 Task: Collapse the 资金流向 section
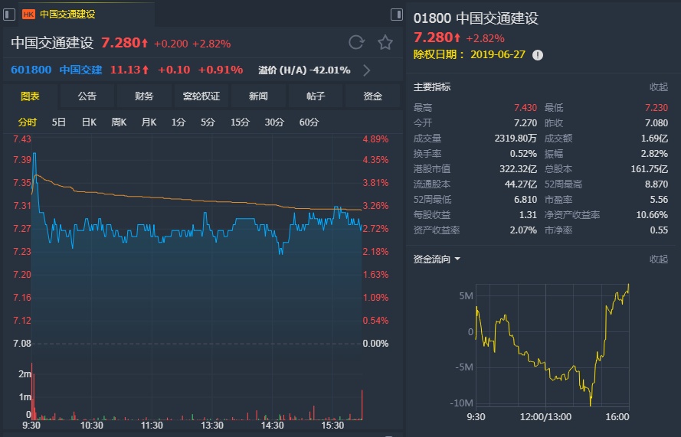click(659, 259)
